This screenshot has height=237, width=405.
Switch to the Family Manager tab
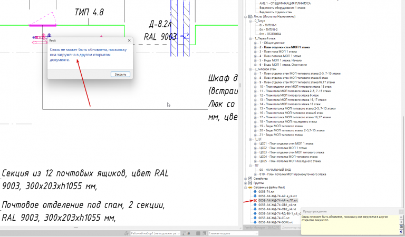pos(262,228)
